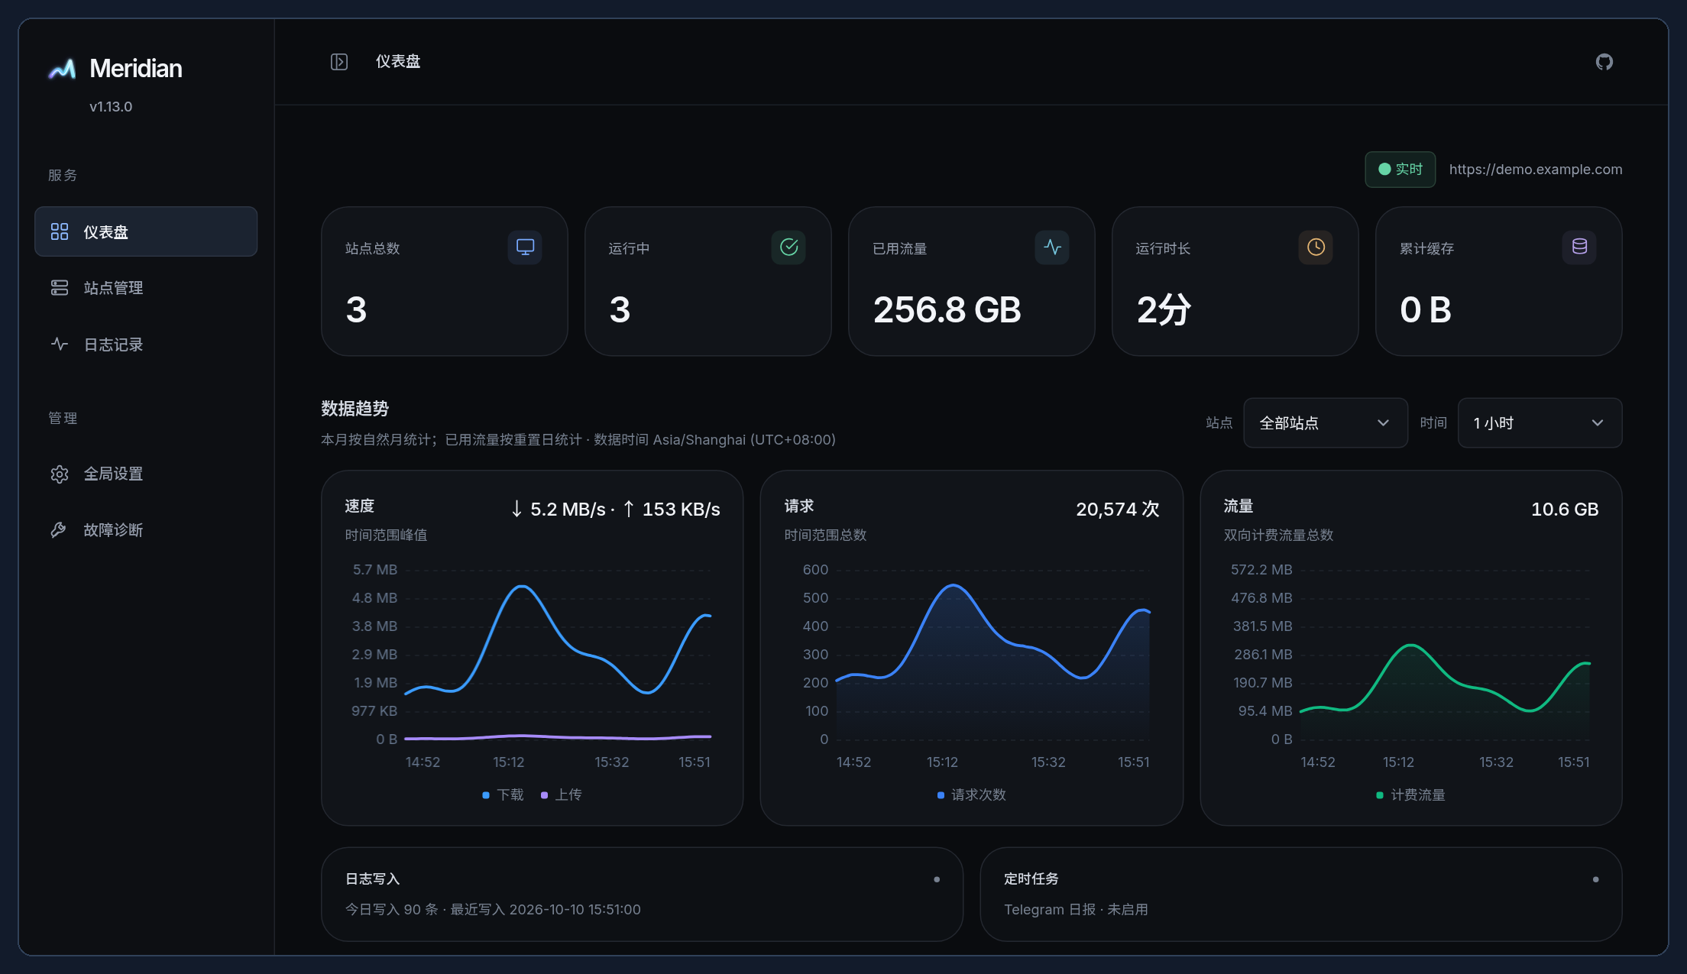1687x974 pixels.
Task: Click the Telegram 日报 · 未启用 text
Action: click(1076, 910)
